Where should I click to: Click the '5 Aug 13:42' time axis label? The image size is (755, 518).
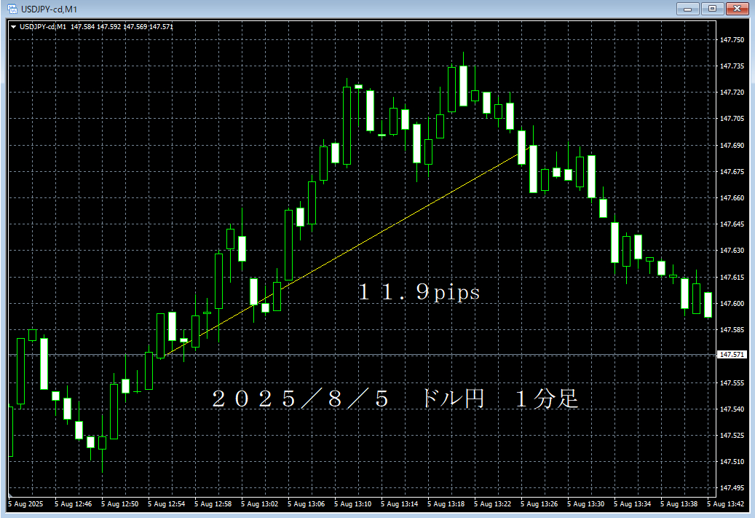tap(725, 504)
